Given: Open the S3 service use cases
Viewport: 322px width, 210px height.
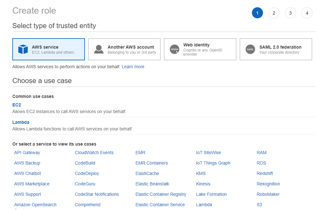Looking at the screenshot, I should point(259,205).
